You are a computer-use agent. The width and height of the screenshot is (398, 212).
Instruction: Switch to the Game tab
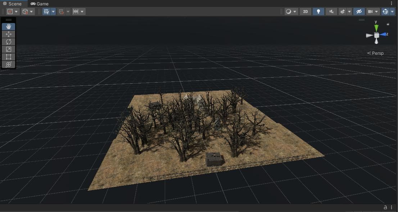click(x=40, y=4)
